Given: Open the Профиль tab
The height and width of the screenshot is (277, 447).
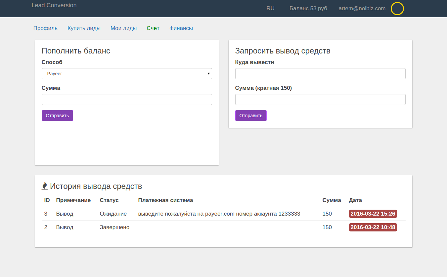Looking at the screenshot, I should point(45,28).
